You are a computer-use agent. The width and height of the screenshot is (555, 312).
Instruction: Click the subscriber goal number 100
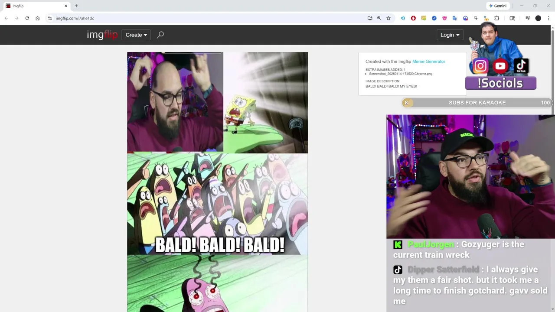click(545, 103)
